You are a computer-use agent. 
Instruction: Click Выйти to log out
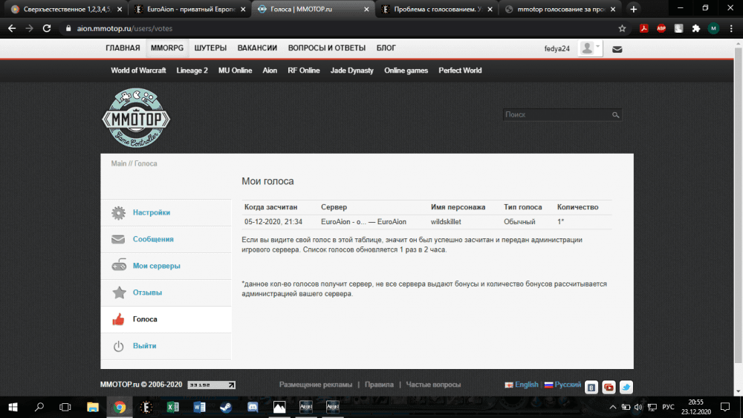(x=144, y=346)
